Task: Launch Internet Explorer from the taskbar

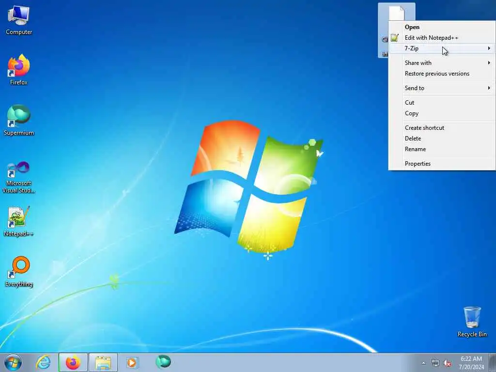Action: (43, 362)
